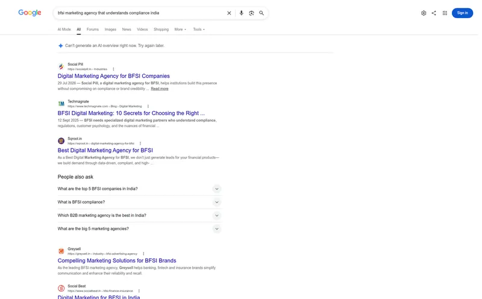Click Sqroot.in favicon
482x299 pixels.
pyautogui.click(x=61, y=141)
